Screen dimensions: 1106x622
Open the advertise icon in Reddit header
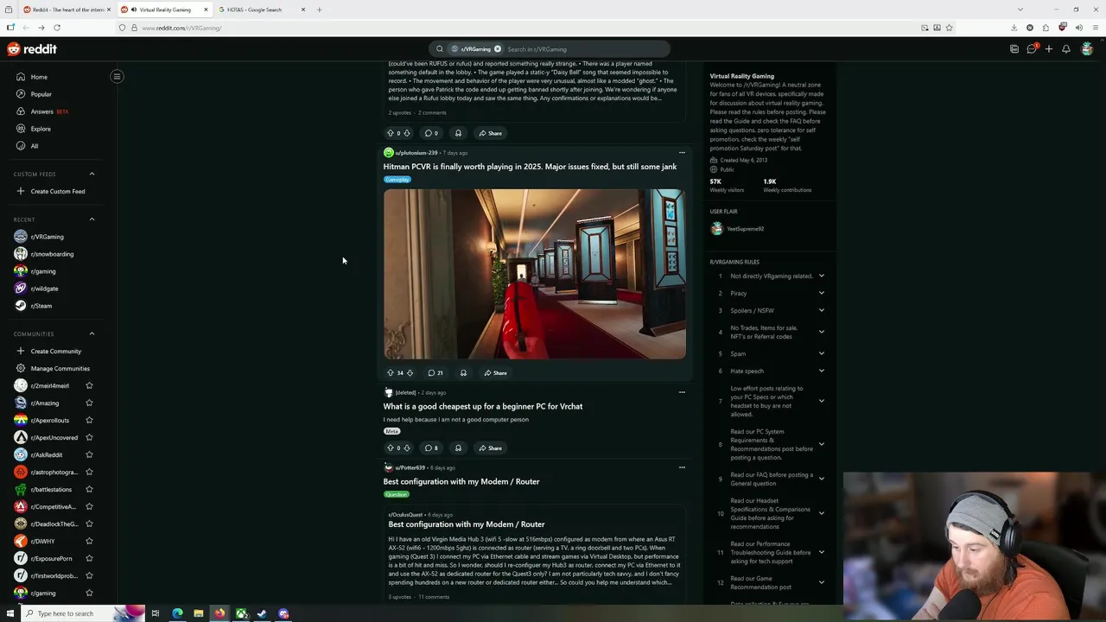[x=1014, y=49]
